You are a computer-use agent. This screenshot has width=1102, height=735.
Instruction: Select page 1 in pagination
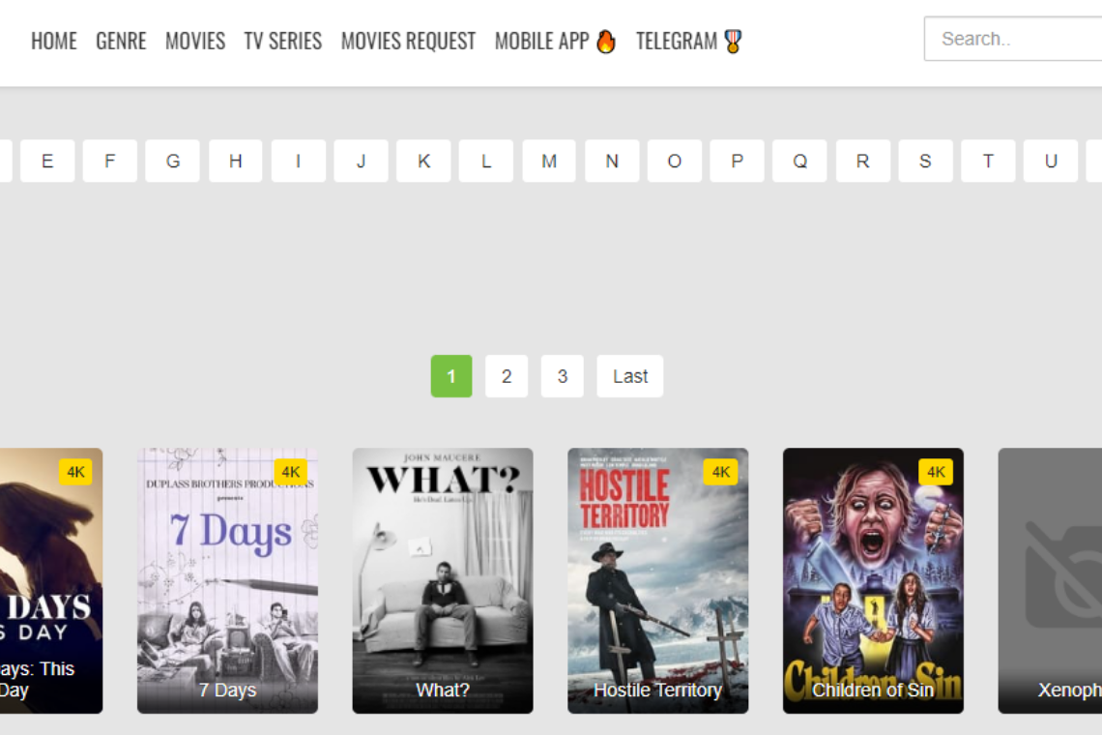[451, 376]
